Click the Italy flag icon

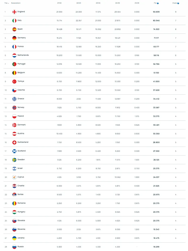(x=14, y=20)
